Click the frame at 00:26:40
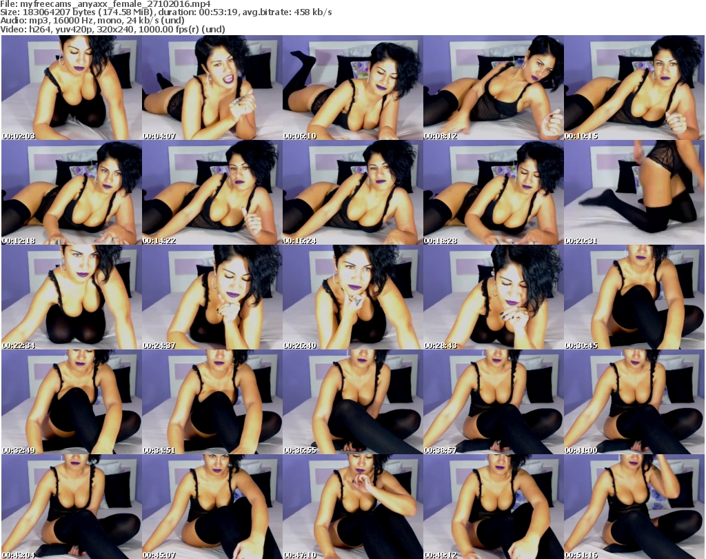 (x=352, y=297)
